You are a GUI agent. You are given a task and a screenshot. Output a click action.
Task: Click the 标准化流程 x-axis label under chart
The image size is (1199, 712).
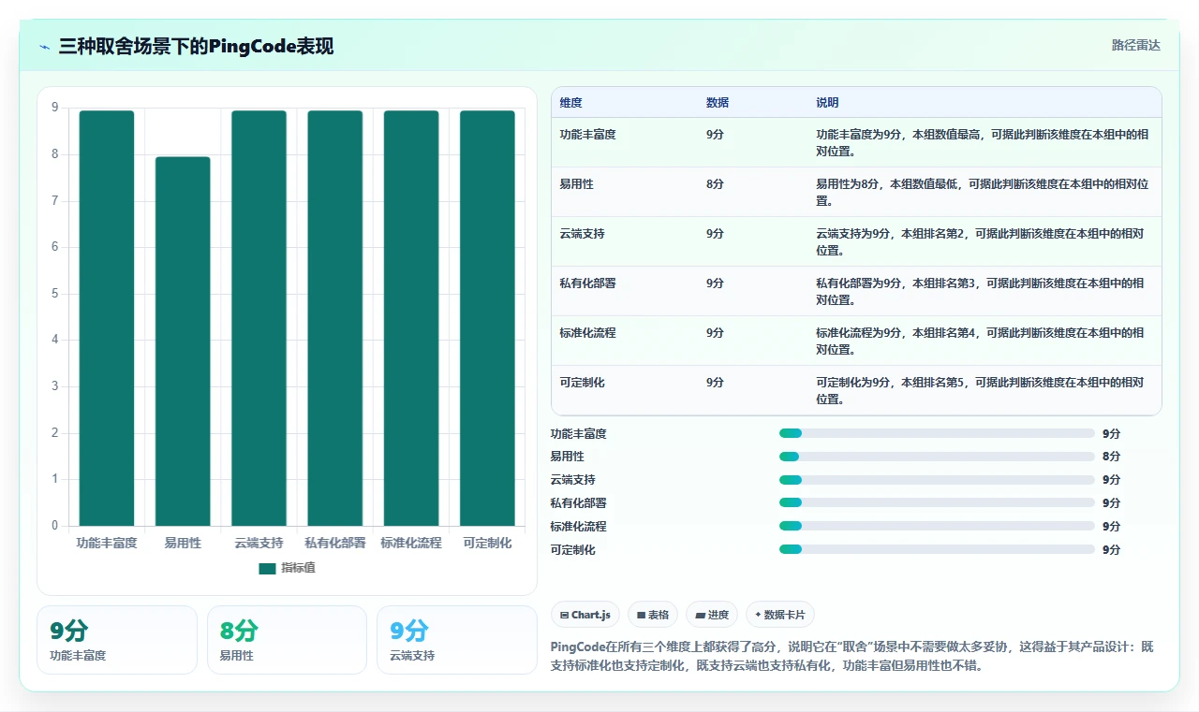pos(411,543)
